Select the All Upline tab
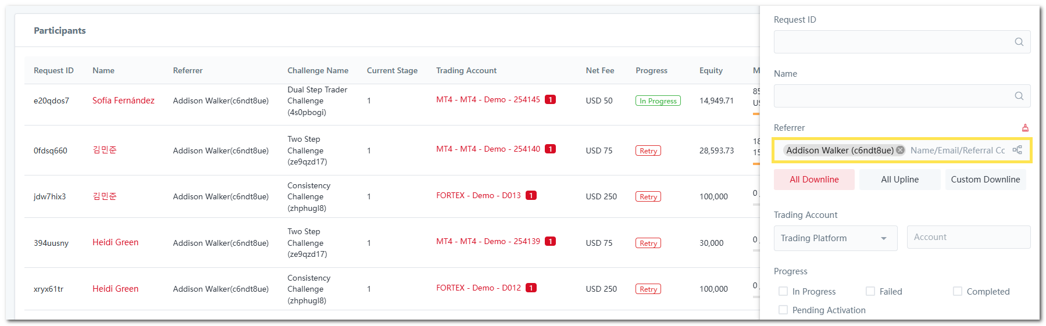The image size is (1046, 326). (899, 180)
